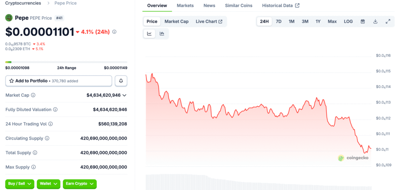Switch to candlestick chart view icon
398x190 pixels.
[162, 34]
